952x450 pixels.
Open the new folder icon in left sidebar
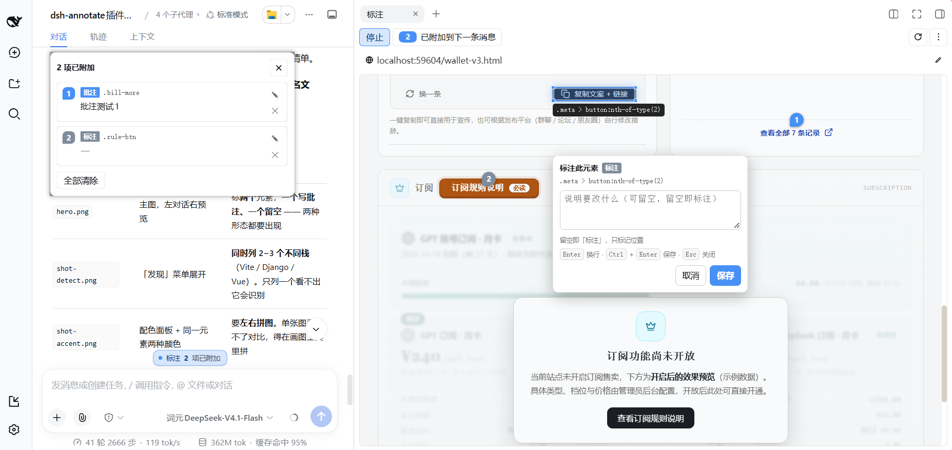click(14, 83)
